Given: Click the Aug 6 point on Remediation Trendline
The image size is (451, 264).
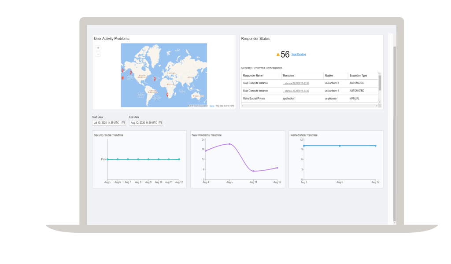Looking at the screenshot, I should pyautogui.click(x=340, y=146).
